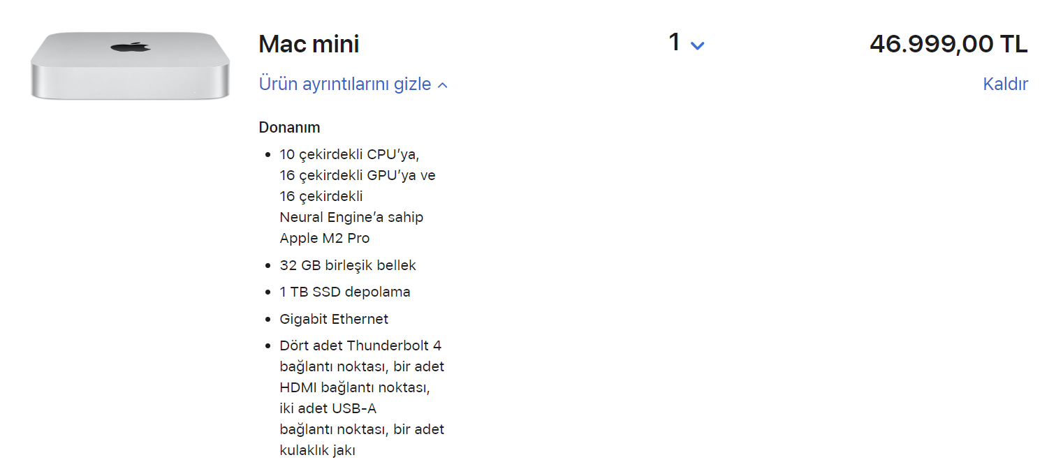Click the Mac mini product thumbnail

coord(130,65)
